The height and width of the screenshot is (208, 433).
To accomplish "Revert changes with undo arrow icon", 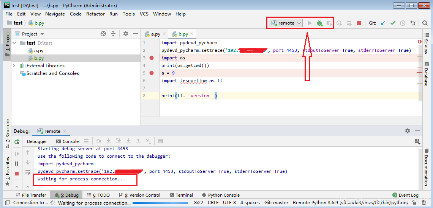I will (x=412, y=23).
